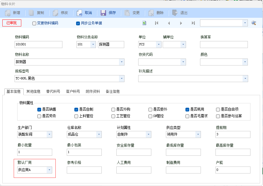Toggle the 是否外购 checkbox
The width and height of the screenshot is (263, 186).
pyautogui.click(x=113, y=109)
